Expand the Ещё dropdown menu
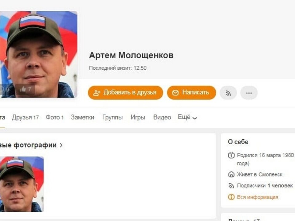 point(187,117)
